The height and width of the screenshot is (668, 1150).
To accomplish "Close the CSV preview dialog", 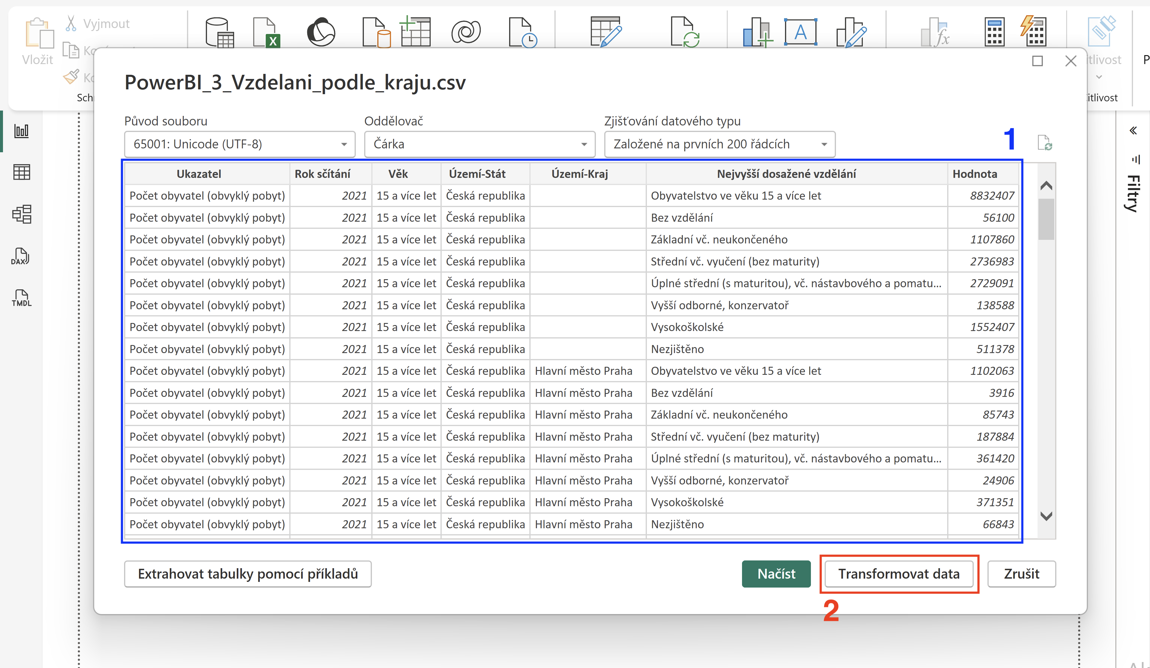I will click(1071, 61).
